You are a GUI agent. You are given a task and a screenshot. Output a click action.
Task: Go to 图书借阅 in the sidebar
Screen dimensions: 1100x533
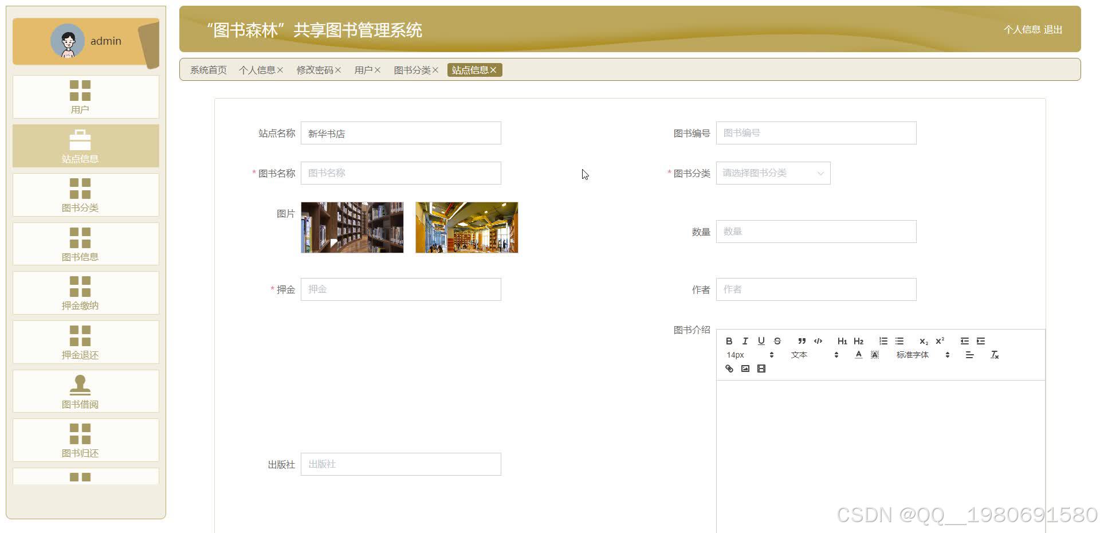coord(86,391)
